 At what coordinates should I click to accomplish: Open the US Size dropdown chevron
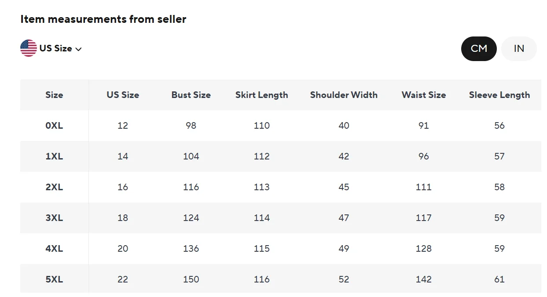click(79, 49)
